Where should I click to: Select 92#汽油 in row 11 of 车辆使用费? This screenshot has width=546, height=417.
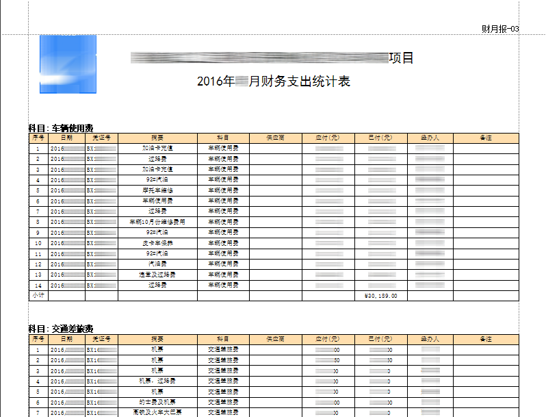(157, 253)
